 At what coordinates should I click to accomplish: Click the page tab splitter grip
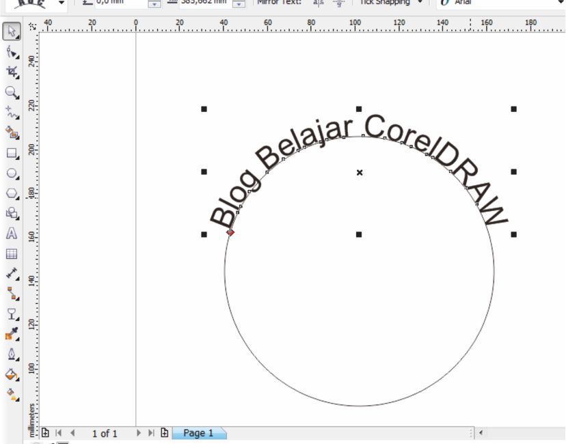point(472,432)
